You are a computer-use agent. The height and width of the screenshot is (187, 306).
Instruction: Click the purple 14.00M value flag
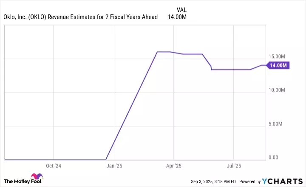(x=278, y=65)
